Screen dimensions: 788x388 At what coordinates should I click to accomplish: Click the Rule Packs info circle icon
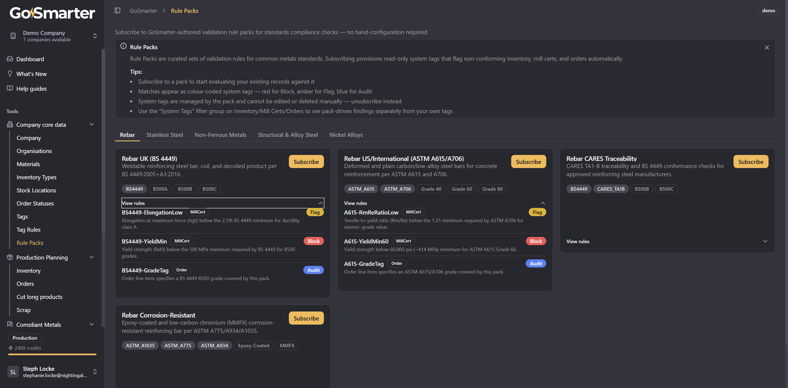pos(123,46)
